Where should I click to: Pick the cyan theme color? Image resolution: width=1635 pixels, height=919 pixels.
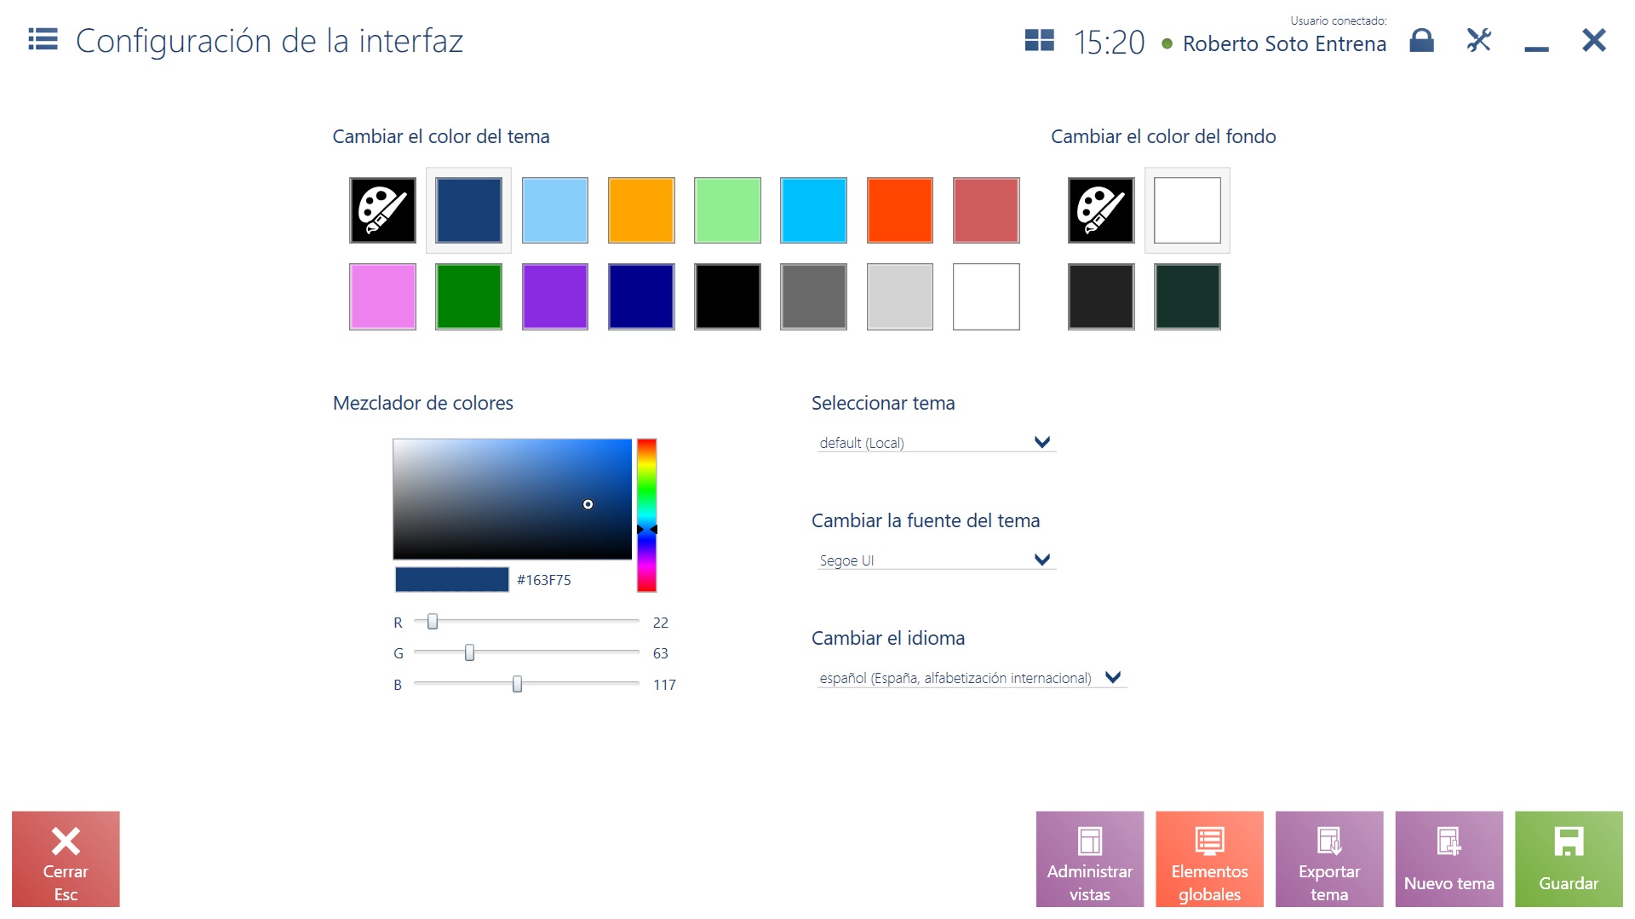tap(813, 210)
